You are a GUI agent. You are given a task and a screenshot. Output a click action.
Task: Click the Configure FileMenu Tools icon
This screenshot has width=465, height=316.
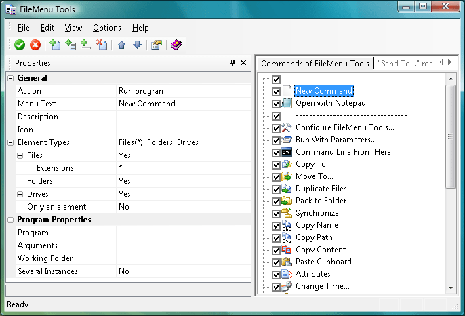[287, 127]
